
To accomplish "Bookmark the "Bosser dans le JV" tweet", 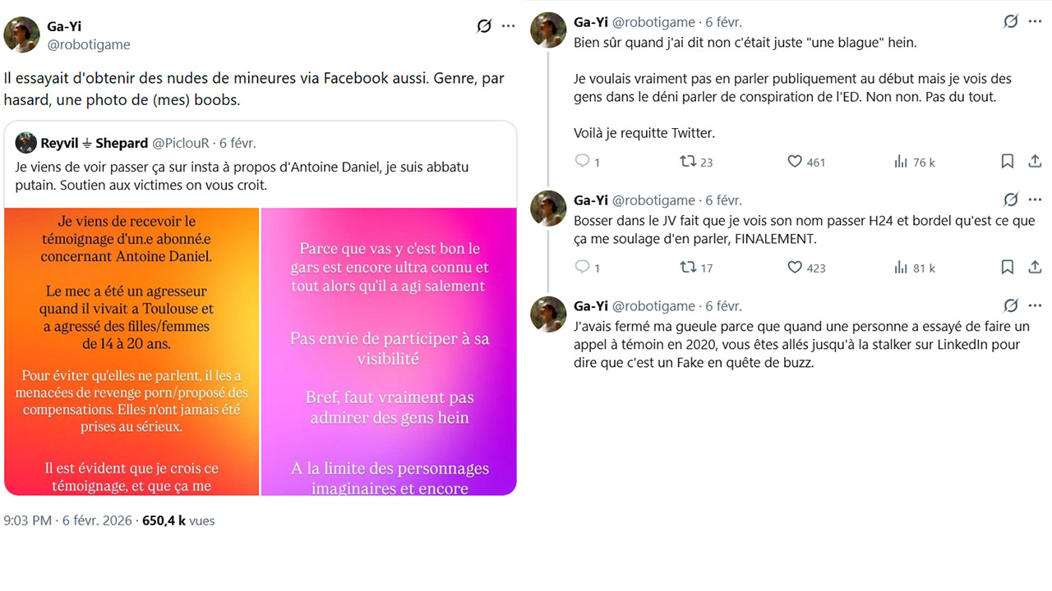I will pyautogui.click(x=1007, y=268).
